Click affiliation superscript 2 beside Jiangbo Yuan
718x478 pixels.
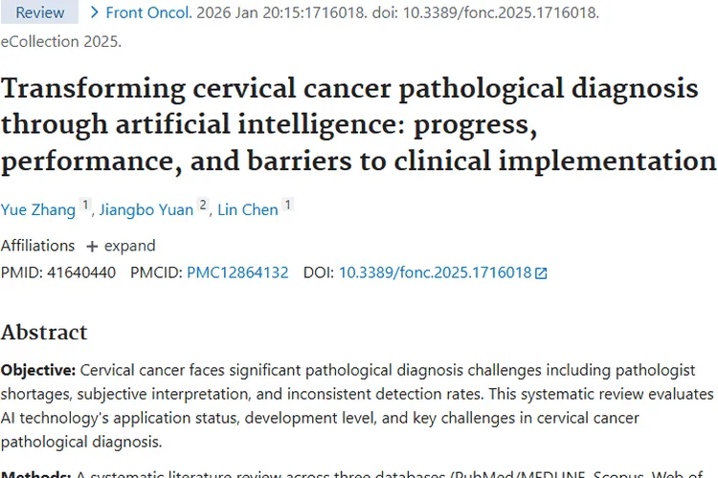(x=203, y=206)
